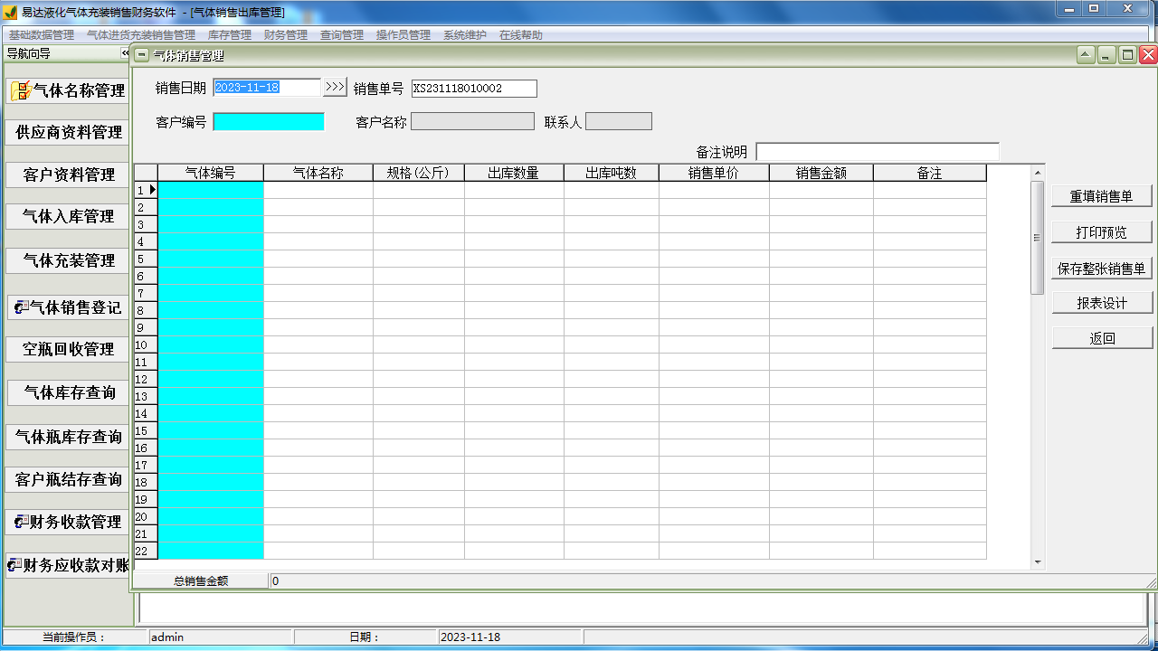
Task: Click the window menu icon beside 气体销售管理 title
Action: coord(142,55)
